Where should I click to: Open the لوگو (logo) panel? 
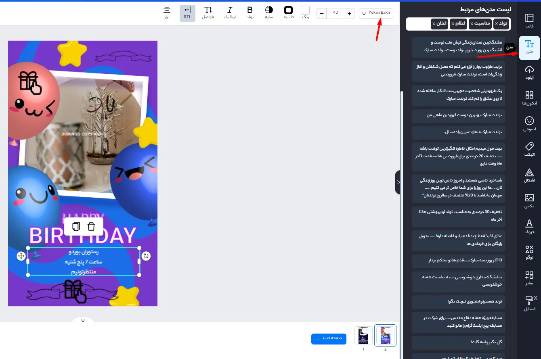[x=529, y=253]
